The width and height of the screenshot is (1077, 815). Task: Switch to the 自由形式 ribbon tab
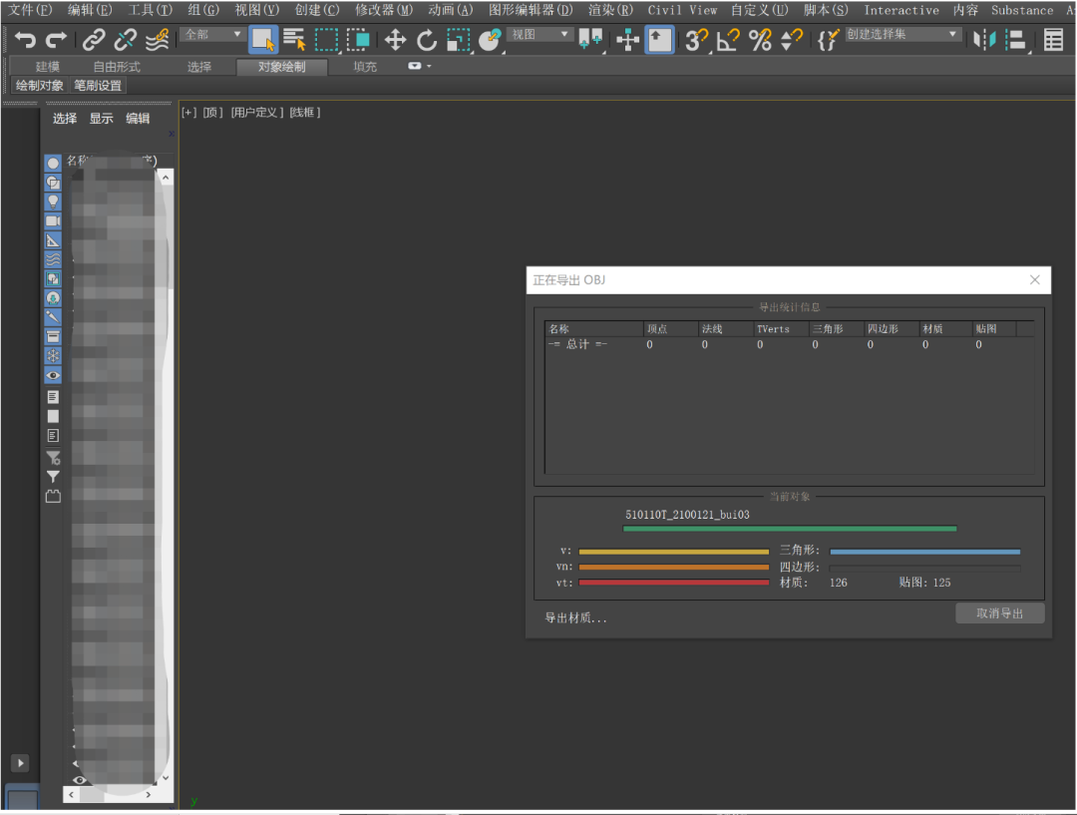tap(117, 67)
